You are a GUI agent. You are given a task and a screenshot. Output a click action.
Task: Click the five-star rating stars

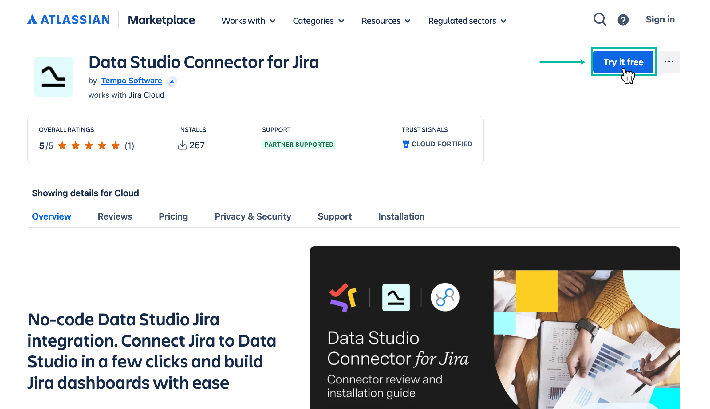[x=89, y=145]
